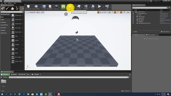The width and height of the screenshot is (171, 96).
Task: Click the Datasmith import toolbar icon
Action: pos(70,7)
